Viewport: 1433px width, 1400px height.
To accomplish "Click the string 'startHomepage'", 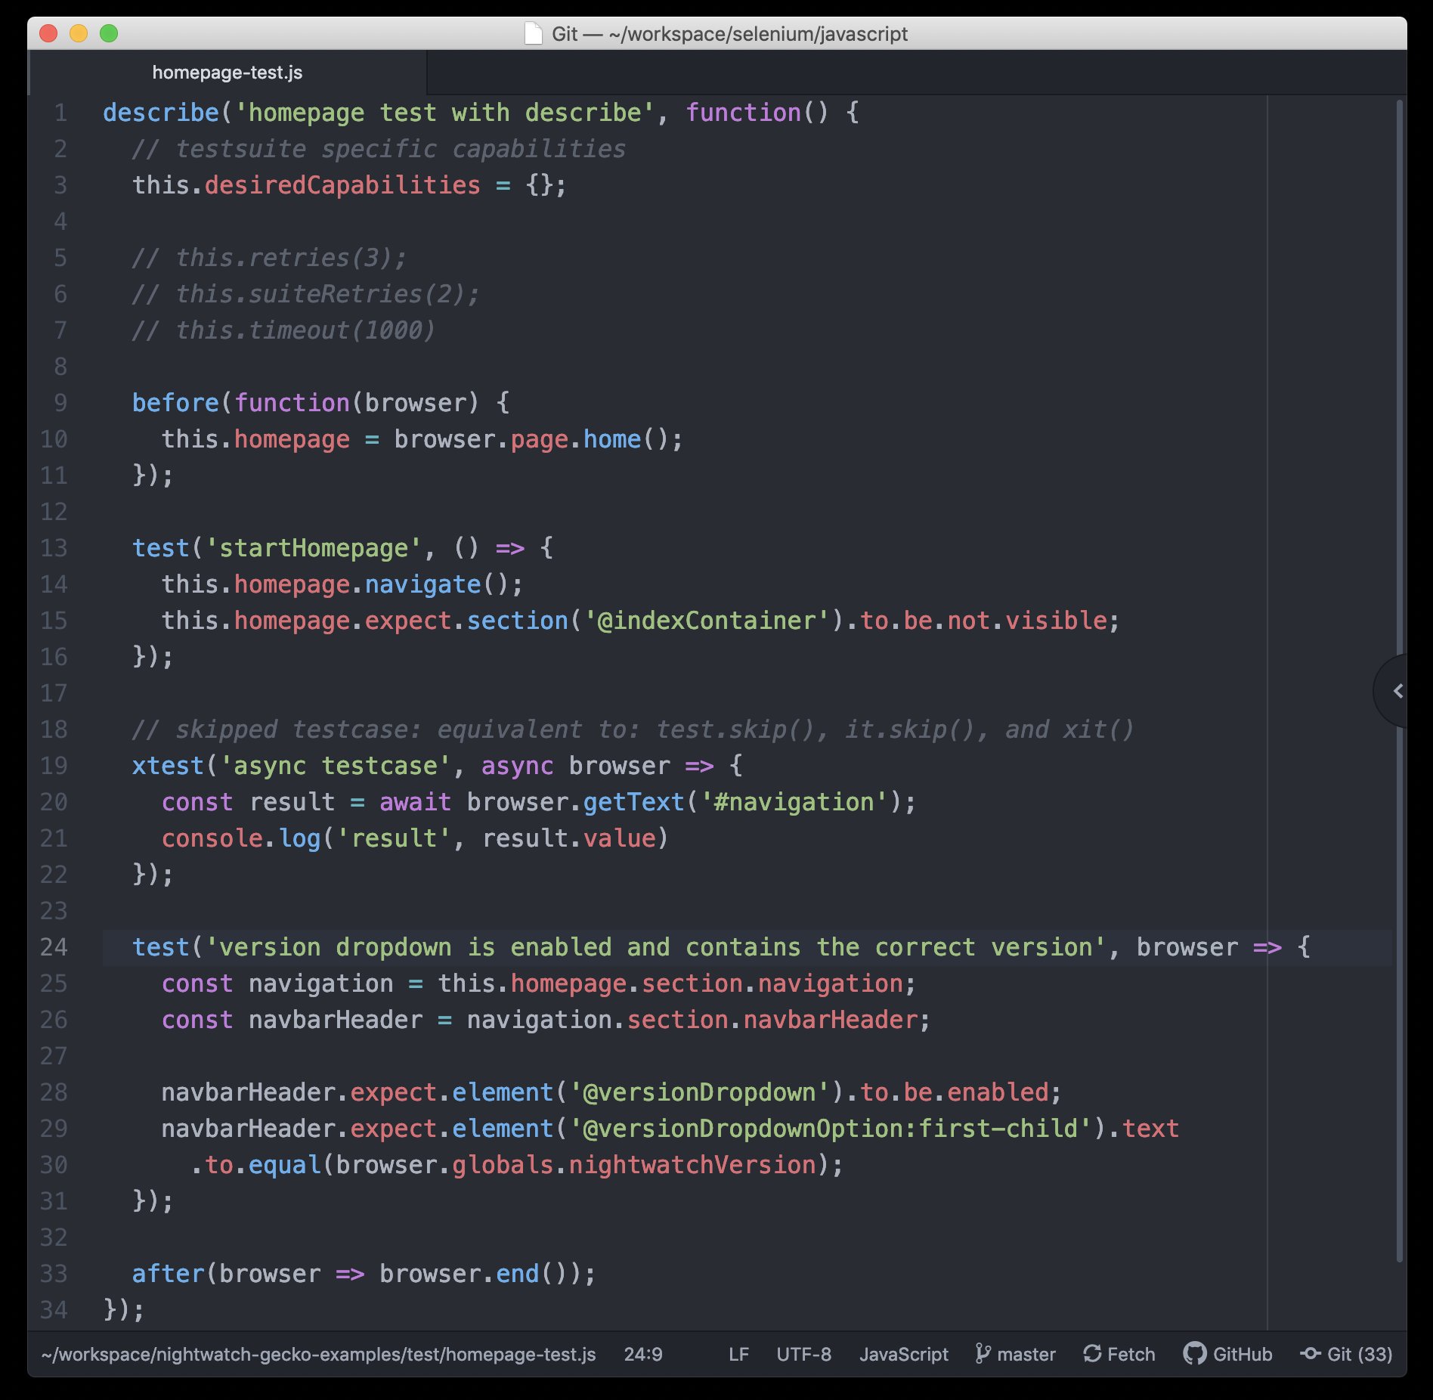I will pyautogui.click(x=313, y=548).
